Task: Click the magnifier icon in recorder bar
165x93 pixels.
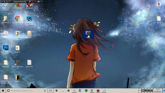Action: coord(7,2)
